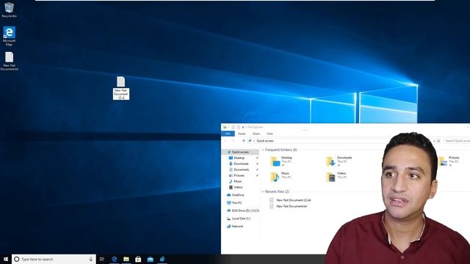The width and height of the screenshot is (470, 264).
Task: Click the desktop file name edit box
Action: [121, 94]
